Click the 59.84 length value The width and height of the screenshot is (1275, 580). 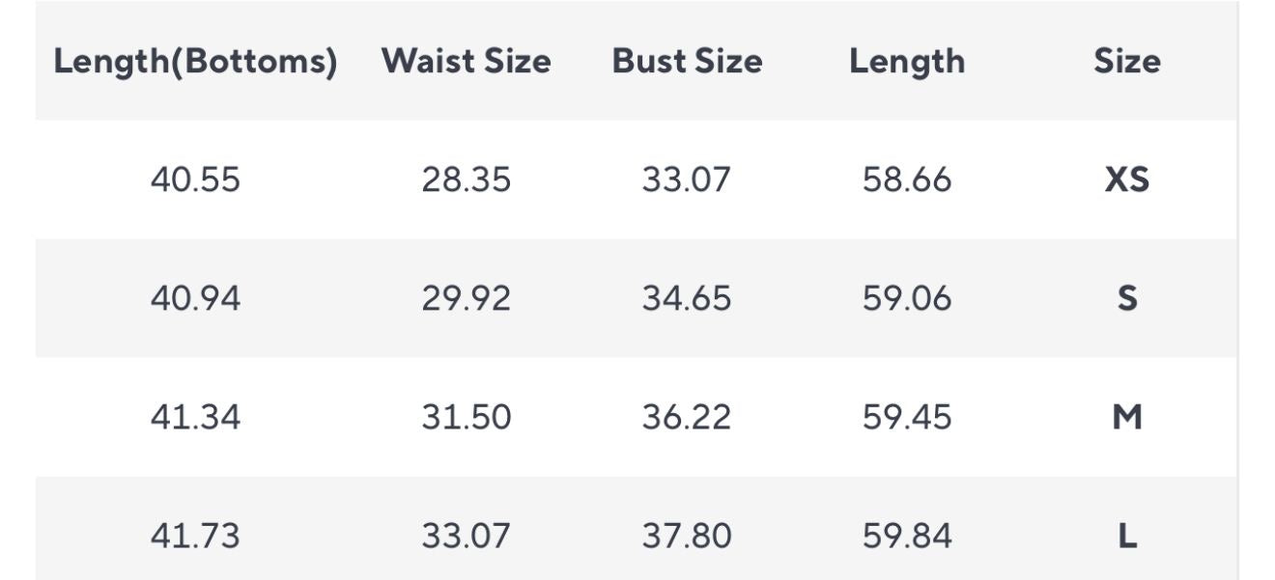(907, 536)
